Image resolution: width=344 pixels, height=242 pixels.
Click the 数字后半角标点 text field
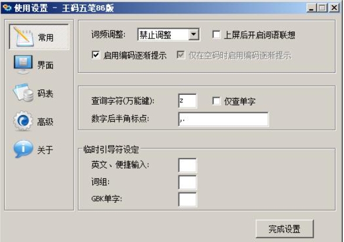pyautogui.click(x=223, y=119)
